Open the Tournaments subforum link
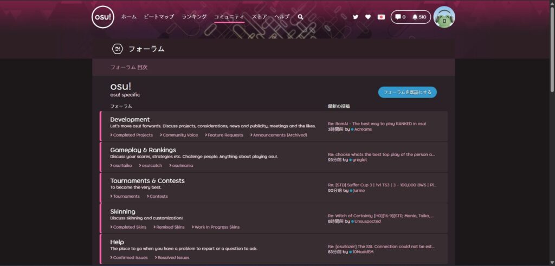The height and width of the screenshot is (266, 555). pos(125,196)
